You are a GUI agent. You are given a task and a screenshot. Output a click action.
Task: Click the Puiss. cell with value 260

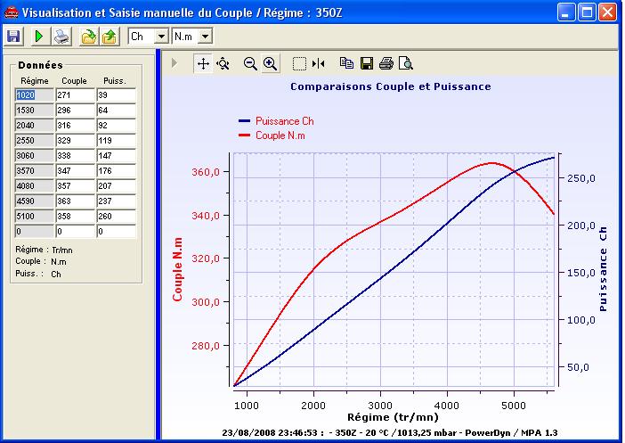116,216
